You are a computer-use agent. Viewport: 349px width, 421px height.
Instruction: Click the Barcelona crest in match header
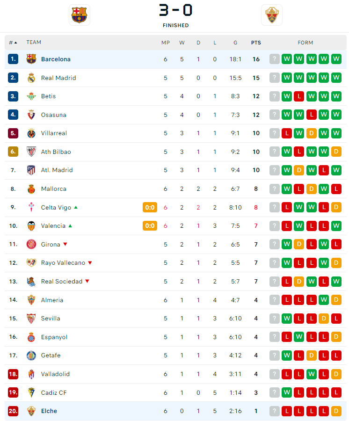79,15
